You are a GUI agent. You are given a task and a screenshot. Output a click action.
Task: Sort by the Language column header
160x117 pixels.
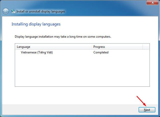(53, 47)
